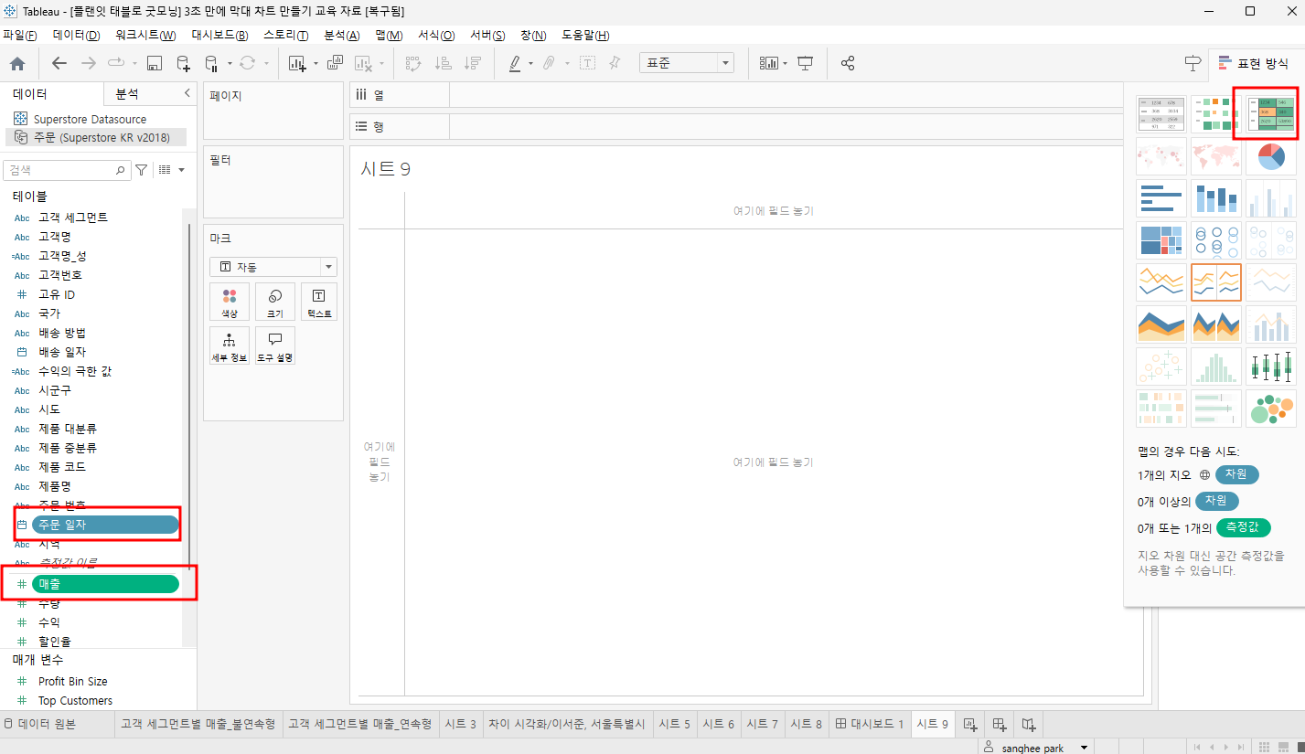The height and width of the screenshot is (754, 1305).
Task: Open the 도움말 menu
Action: [x=585, y=36]
